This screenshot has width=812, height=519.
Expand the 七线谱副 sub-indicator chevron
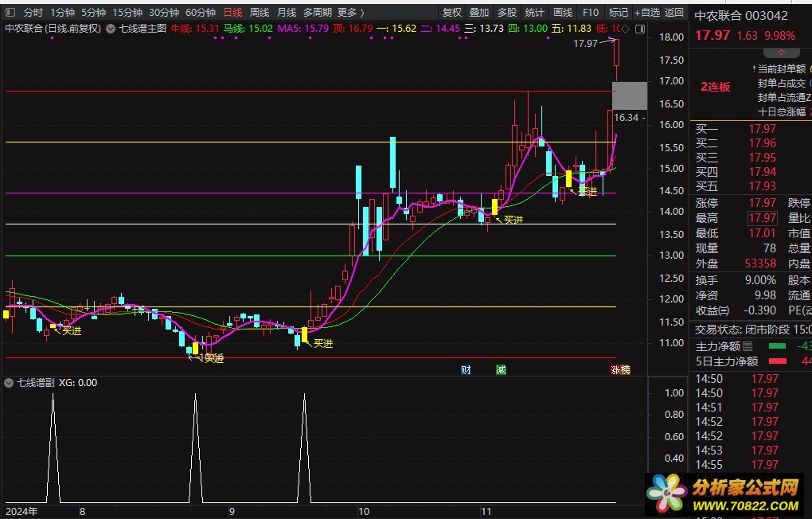point(9,383)
